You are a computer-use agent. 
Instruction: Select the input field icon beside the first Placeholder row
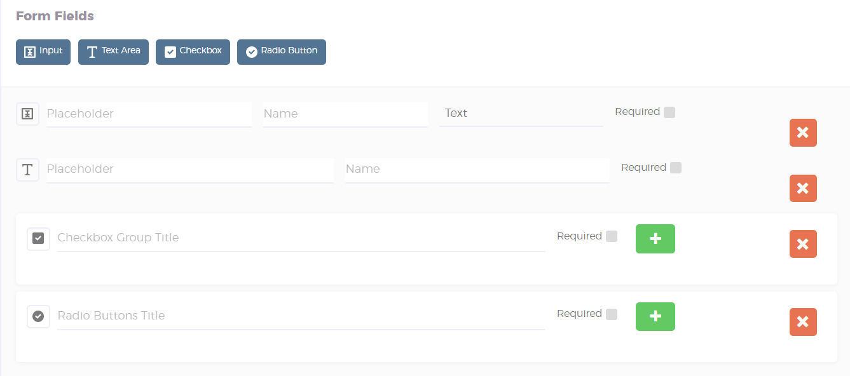click(x=27, y=114)
